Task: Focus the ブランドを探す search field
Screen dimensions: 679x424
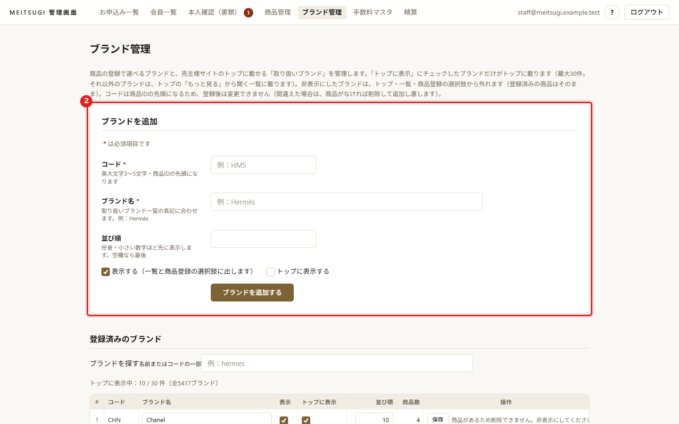Action: (337, 363)
